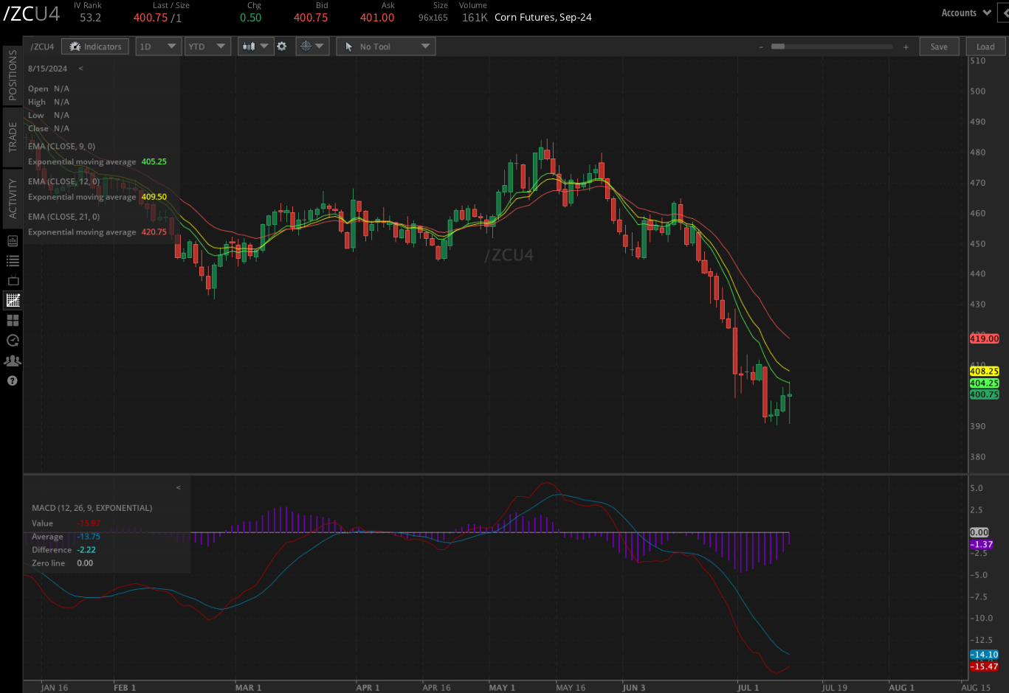Screen dimensions: 1009x693
Task: Select the chart grid icon in sidebar
Action: pyautogui.click(x=13, y=300)
